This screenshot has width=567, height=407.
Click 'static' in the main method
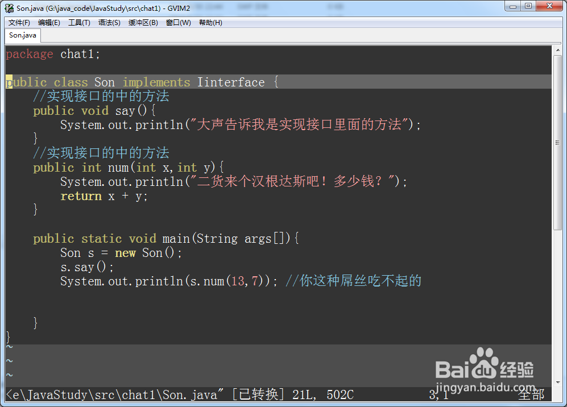[101, 239]
